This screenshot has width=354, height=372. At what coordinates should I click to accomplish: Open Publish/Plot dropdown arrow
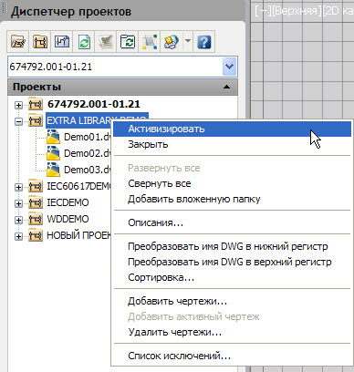point(188,41)
